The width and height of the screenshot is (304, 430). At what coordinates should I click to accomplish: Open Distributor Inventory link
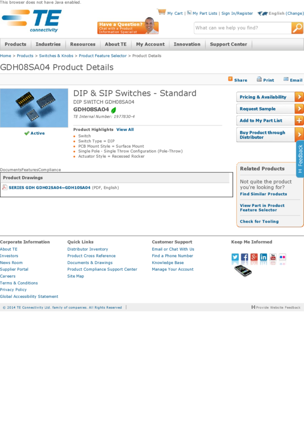tap(88, 249)
